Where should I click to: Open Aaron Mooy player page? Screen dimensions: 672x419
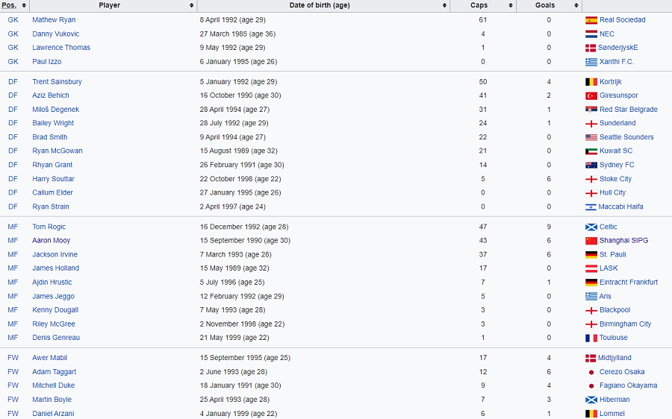pyautogui.click(x=51, y=241)
